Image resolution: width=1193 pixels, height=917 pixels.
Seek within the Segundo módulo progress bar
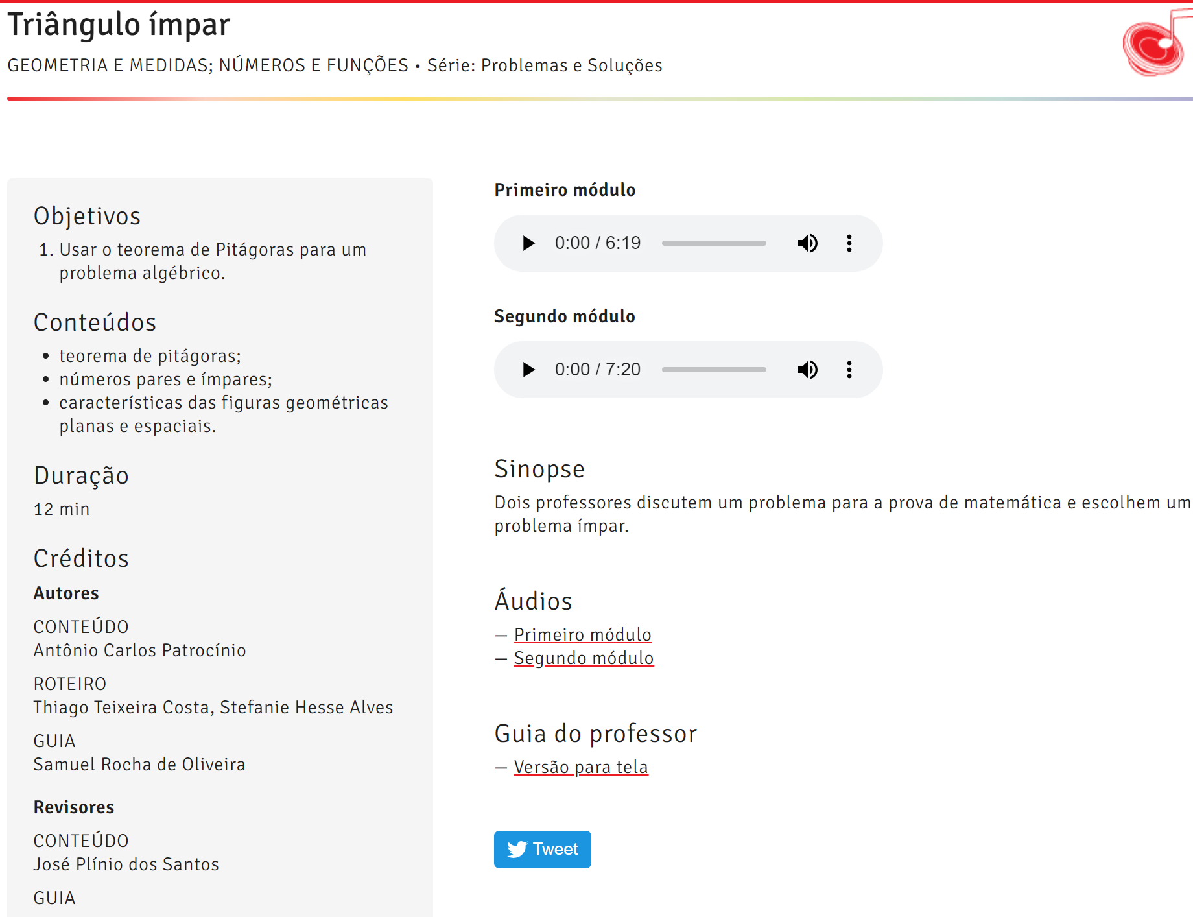pyautogui.click(x=714, y=370)
